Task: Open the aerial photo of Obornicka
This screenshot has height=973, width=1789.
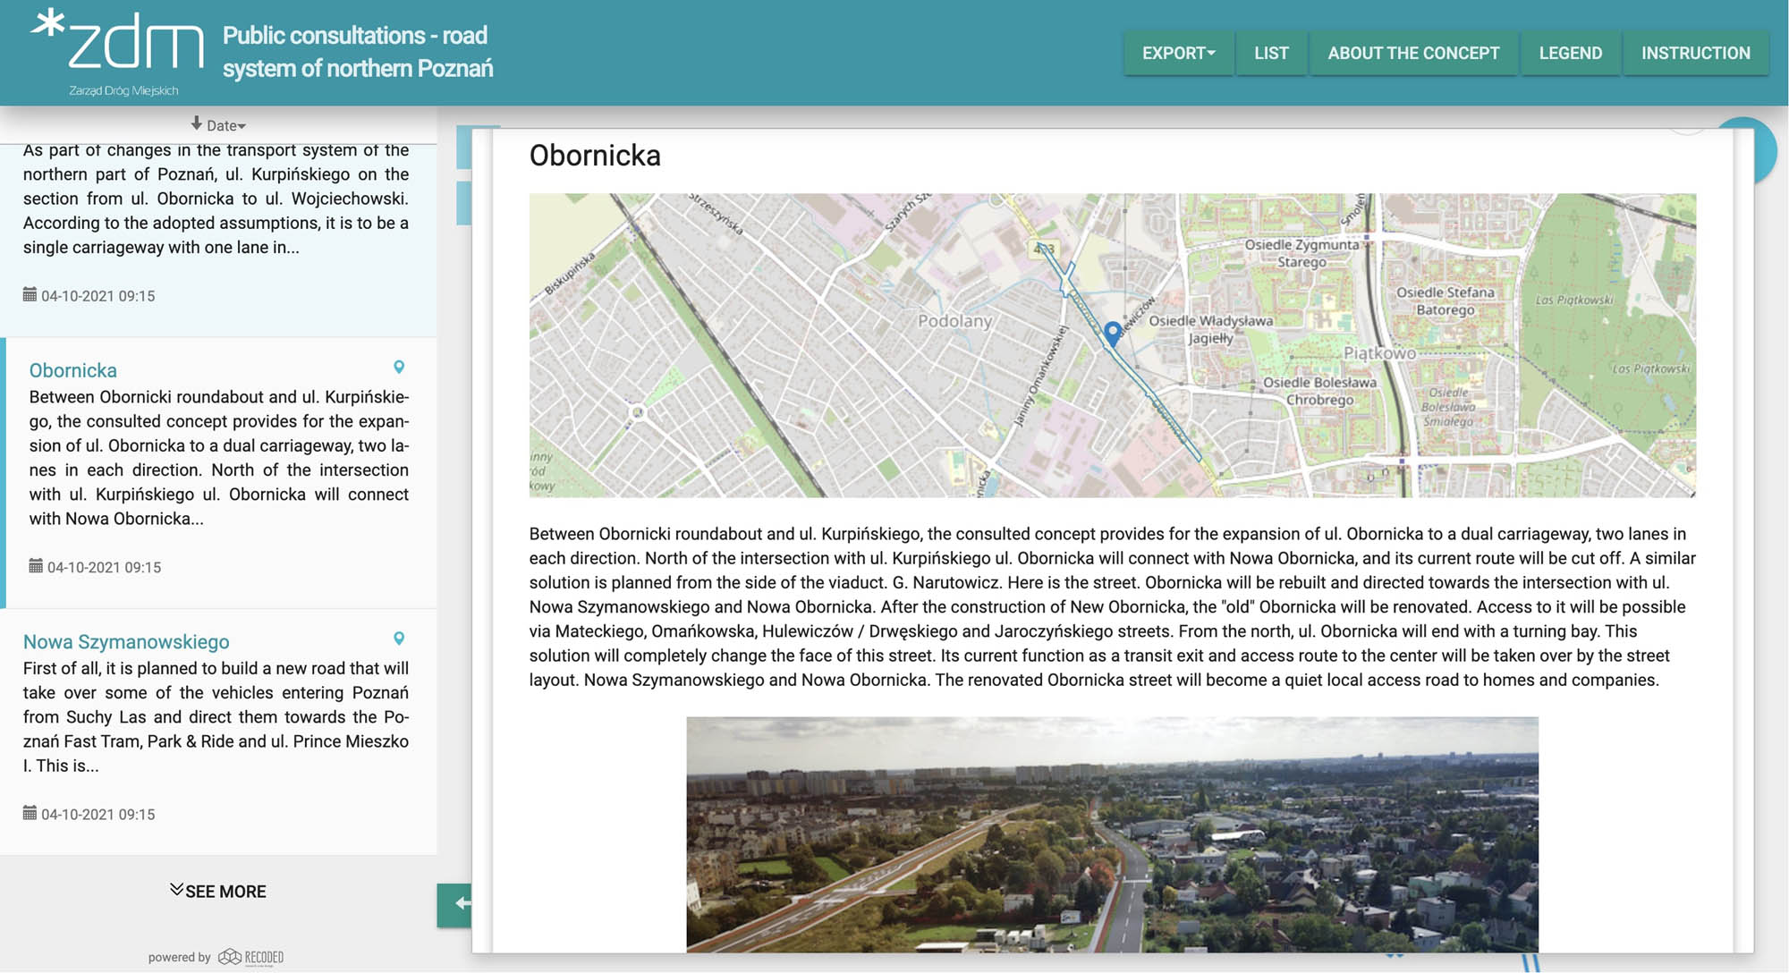Action: pyautogui.click(x=1112, y=834)
